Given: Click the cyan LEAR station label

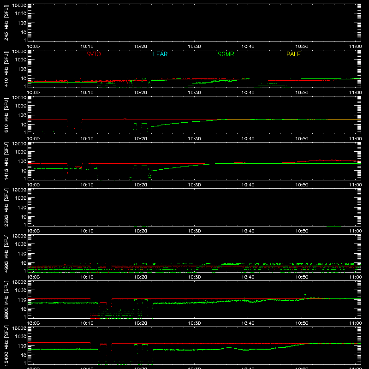Looking at the screenshot, I should coord(160,54).
